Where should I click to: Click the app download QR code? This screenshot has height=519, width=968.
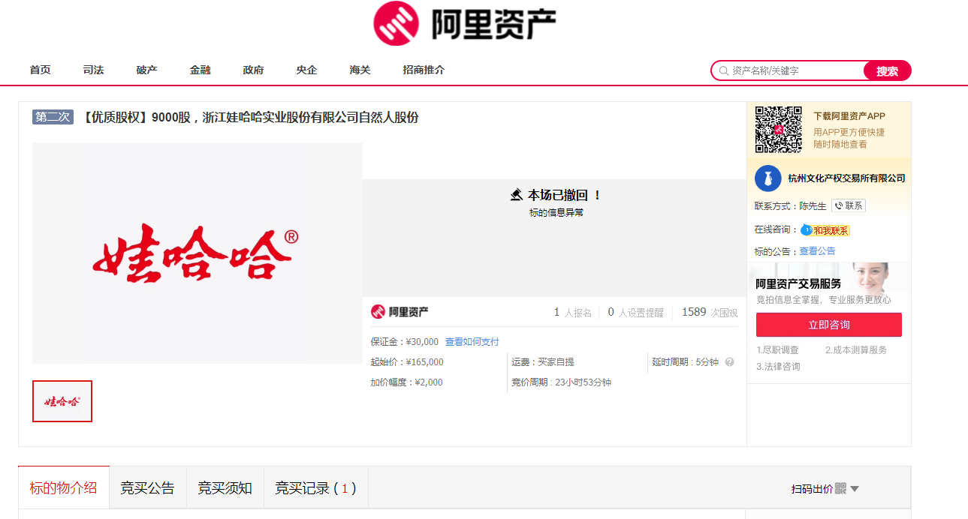coord(778,129)
